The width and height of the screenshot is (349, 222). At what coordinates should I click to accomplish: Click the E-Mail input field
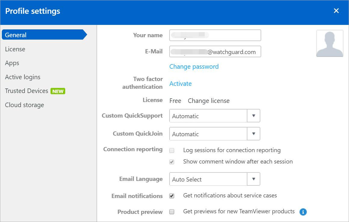point(215,51)
